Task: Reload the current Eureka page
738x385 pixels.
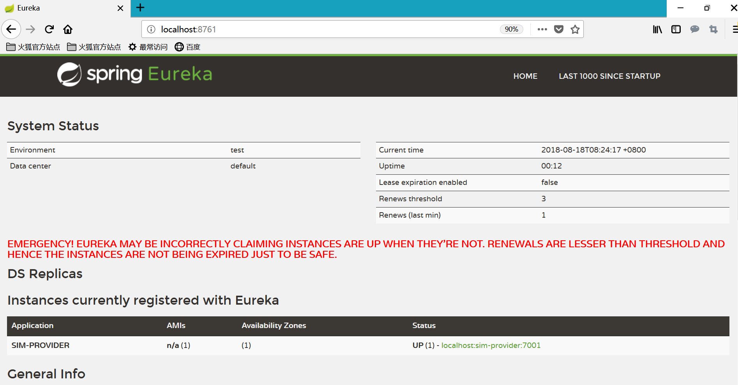Action: coord(49,29)
